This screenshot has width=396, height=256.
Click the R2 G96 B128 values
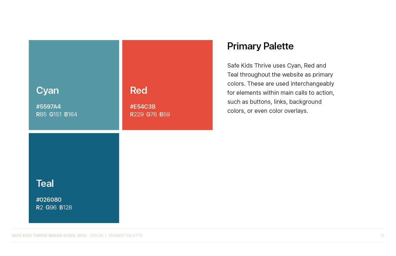click(54, 208)
